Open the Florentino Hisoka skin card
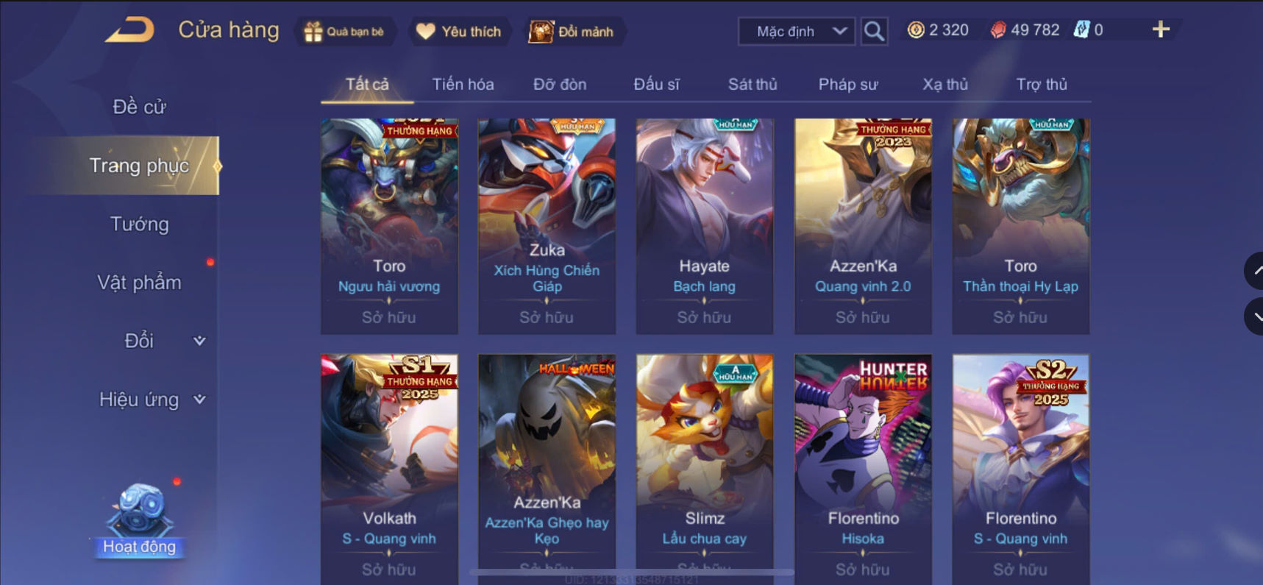The image size is (1263, 585). pos(863,469)
